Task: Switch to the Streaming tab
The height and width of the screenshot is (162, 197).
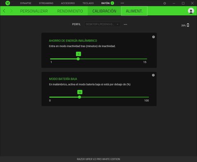Action: (46, 3)
